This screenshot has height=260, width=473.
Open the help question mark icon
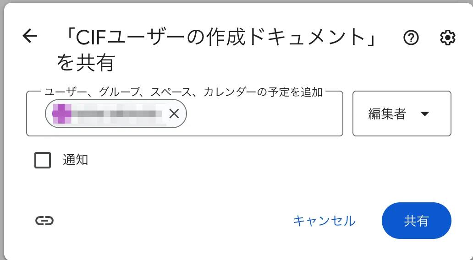pyautogui.click(x=411, y=38)
